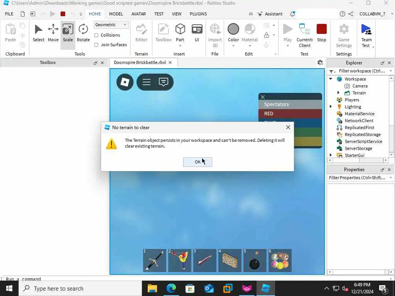Viewport: 395px width, 296px height.
Task: Click the Play test button
Action: 287,32
